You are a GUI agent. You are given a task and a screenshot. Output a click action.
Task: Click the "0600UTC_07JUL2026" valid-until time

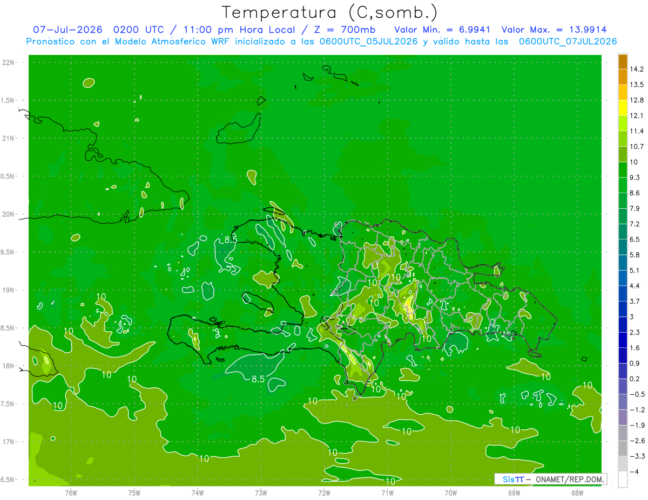tap(568, 42)
